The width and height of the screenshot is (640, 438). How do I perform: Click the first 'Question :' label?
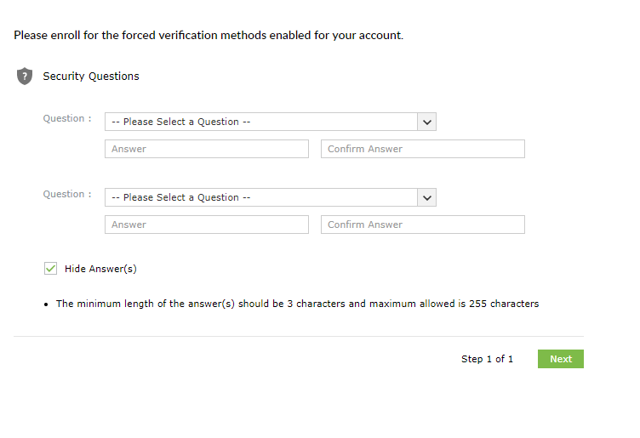click(67, 118)
